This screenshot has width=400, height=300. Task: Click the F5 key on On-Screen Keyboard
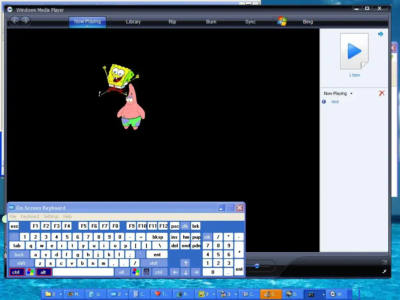[x=84, y=226]
